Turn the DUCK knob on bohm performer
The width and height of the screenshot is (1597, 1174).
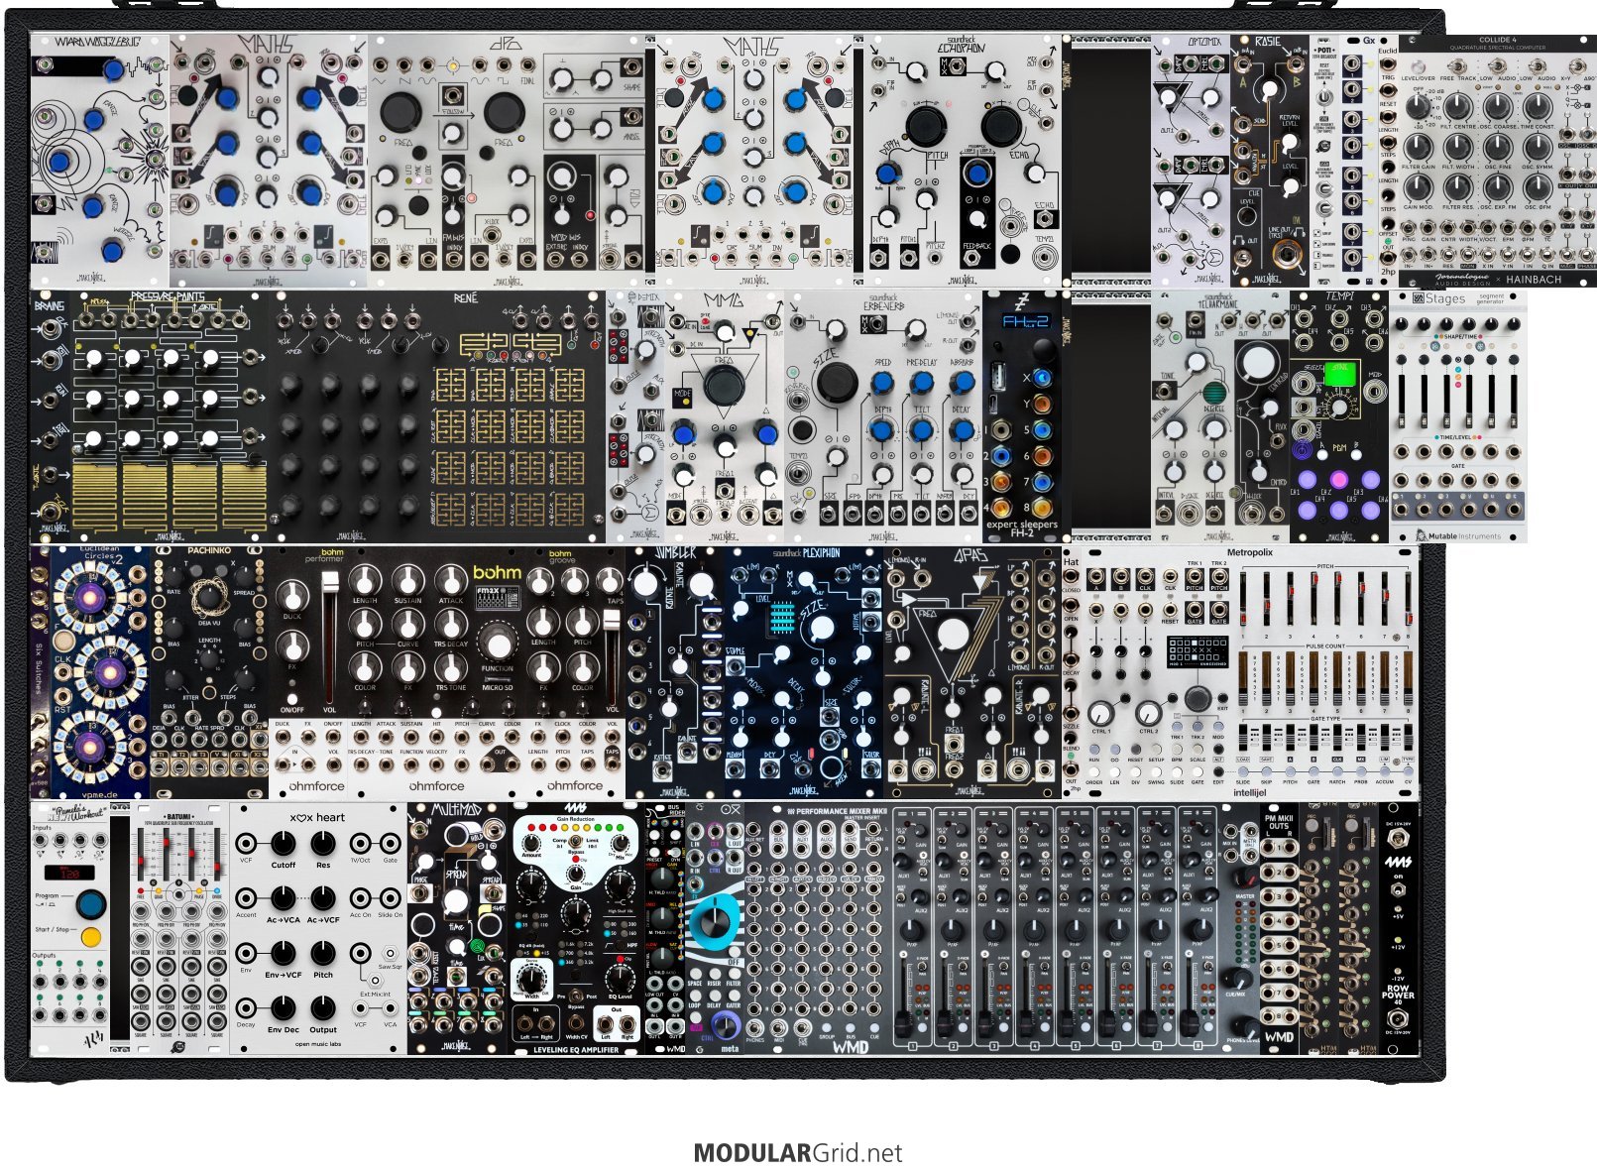[291, 596]
